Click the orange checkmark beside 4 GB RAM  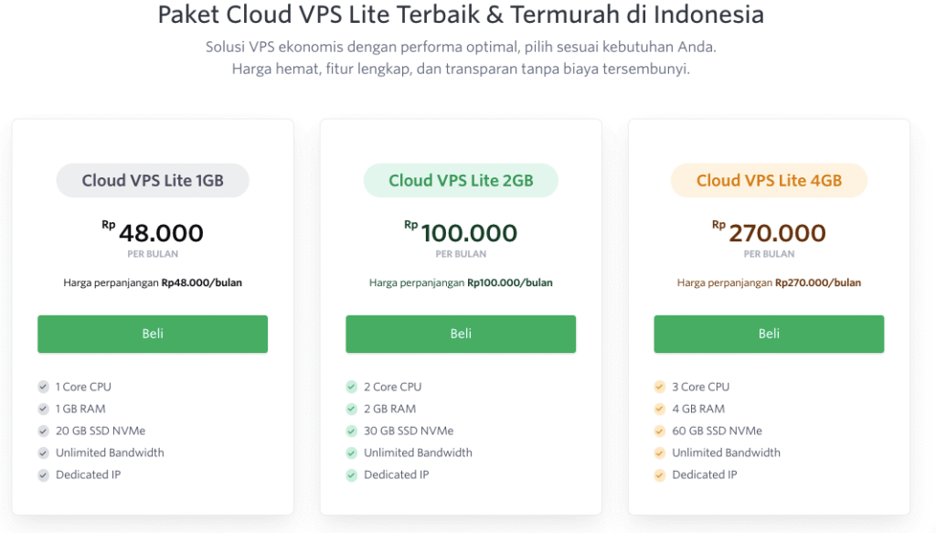point(659,409)
